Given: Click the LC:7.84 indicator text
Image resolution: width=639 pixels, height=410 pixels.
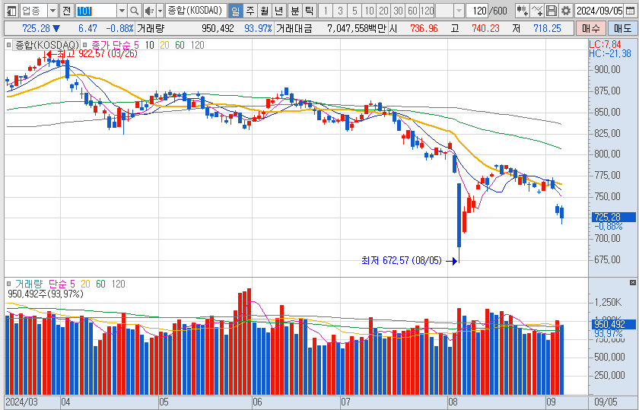Looking at the screenshot, I should [606, 44].
